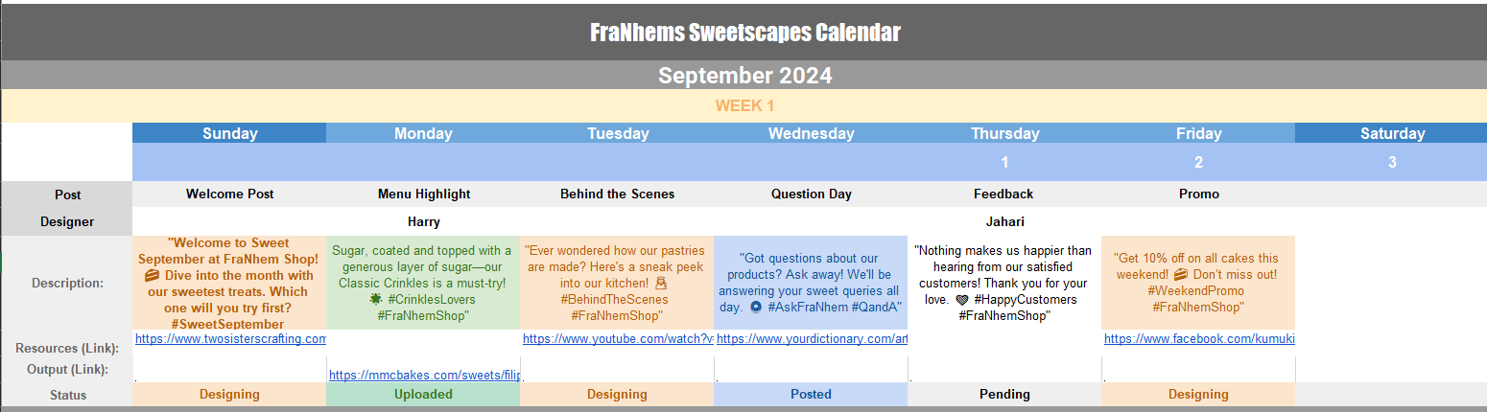The width and height of the screenshot is (1487, 412).
Task: Select the 'FraNhems Sweetscapes Calendar' title
Action: tap(743, 34)
